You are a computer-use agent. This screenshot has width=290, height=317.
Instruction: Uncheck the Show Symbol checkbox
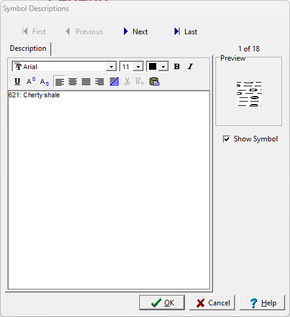(x=227, y=139)
